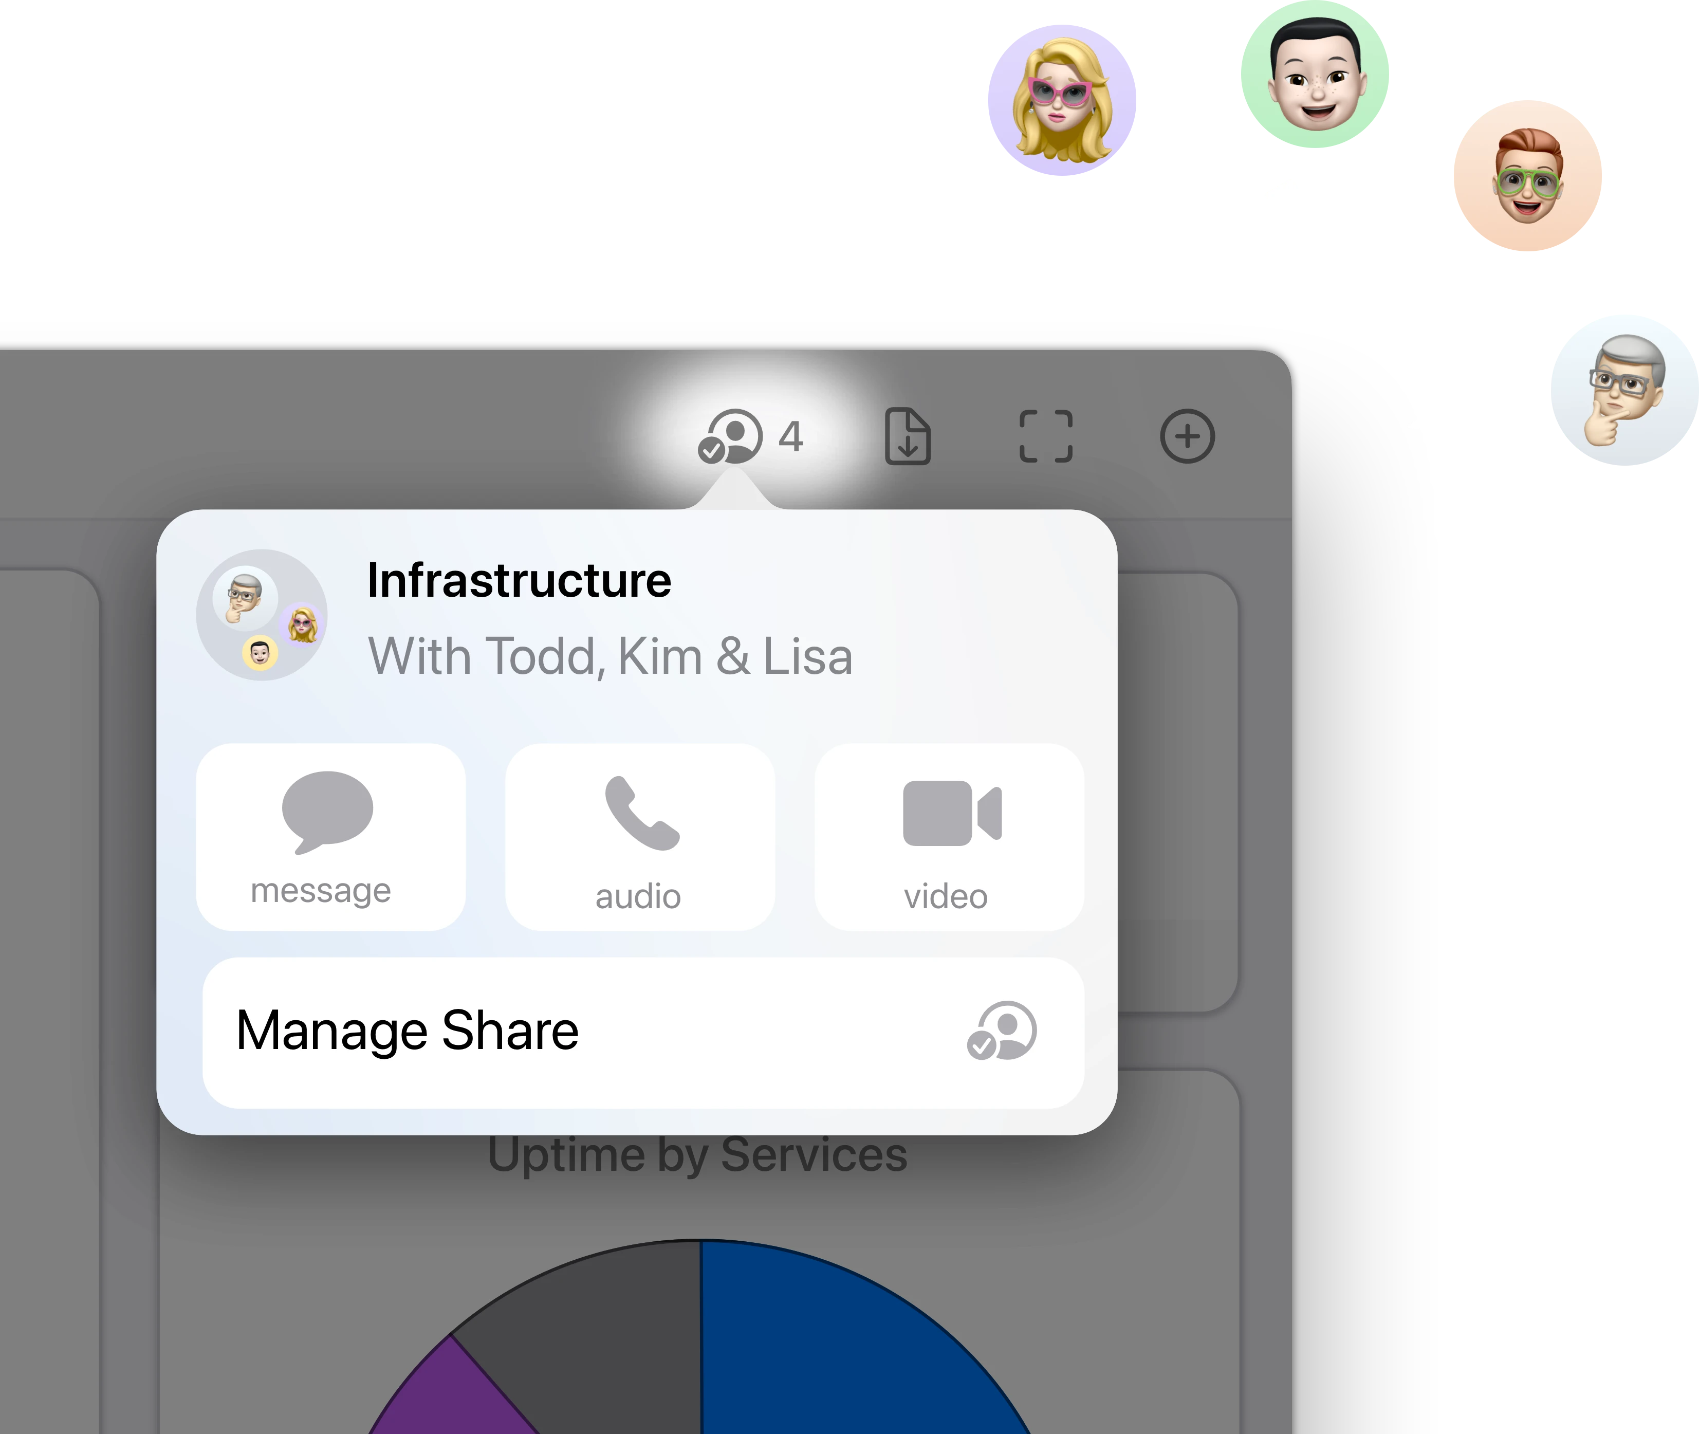Click the document download icon in toolbar
1699x1434 pixels.
click(907, 436)
